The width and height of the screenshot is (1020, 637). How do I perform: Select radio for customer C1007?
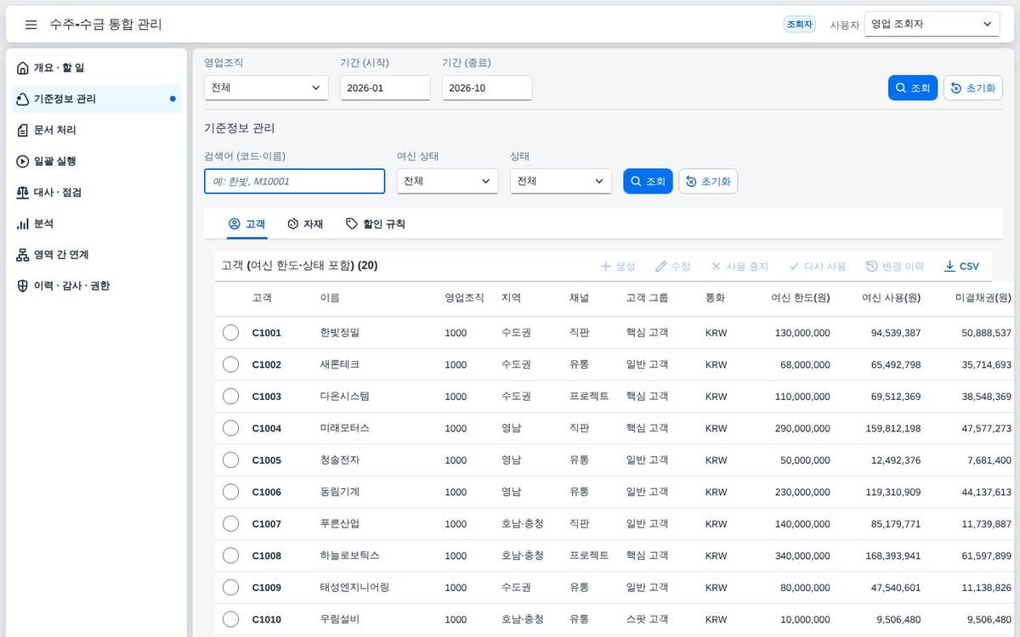[x=230, y=524]
